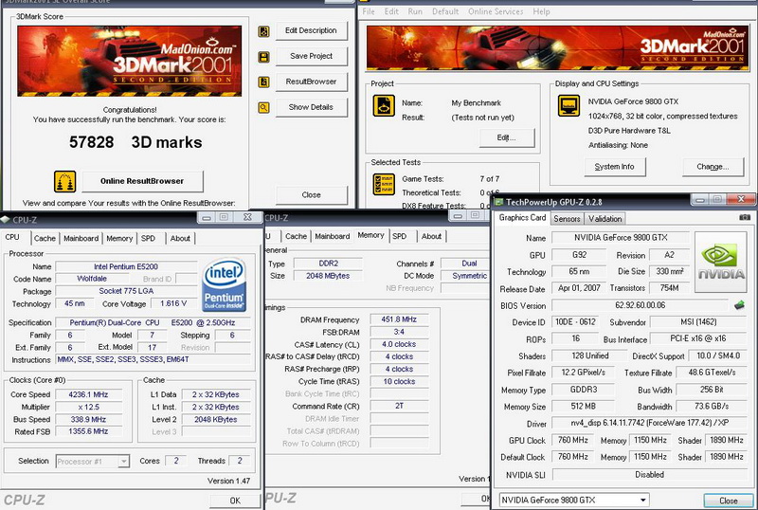This screenshot has height=510, width=758.
Task: Click the Core Speed 4236.1 MHz field
Action: coord(88,395)
